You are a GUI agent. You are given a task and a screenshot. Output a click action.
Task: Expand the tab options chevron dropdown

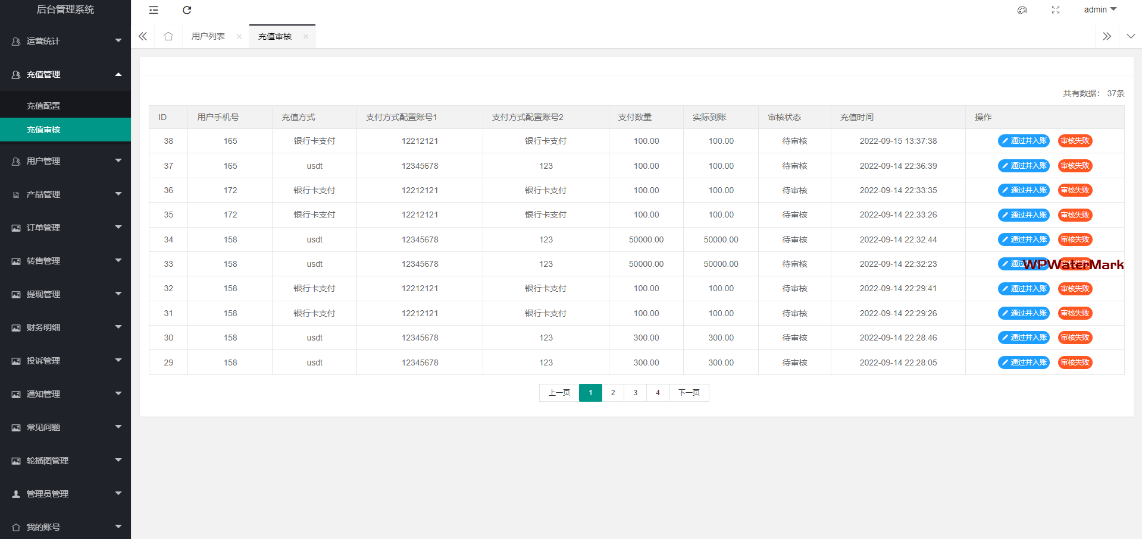(x=1131, y=36)
